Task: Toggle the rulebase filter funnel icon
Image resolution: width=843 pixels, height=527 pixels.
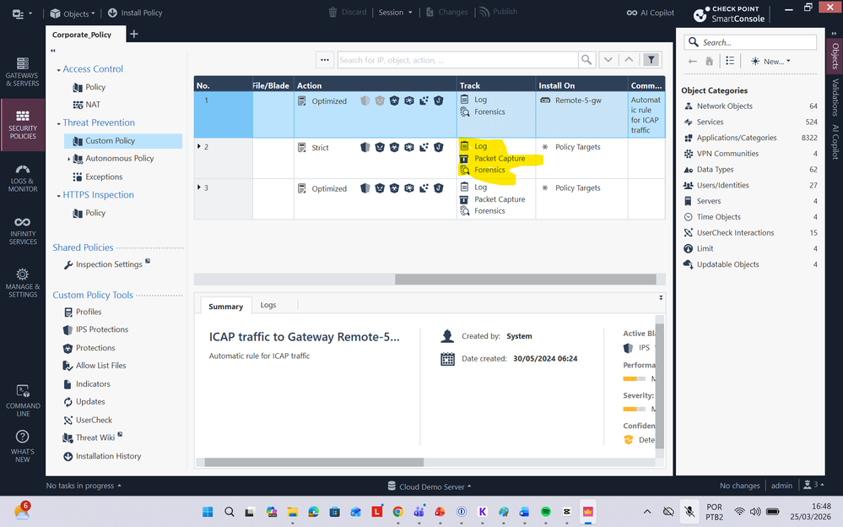Action: point(651,60)
